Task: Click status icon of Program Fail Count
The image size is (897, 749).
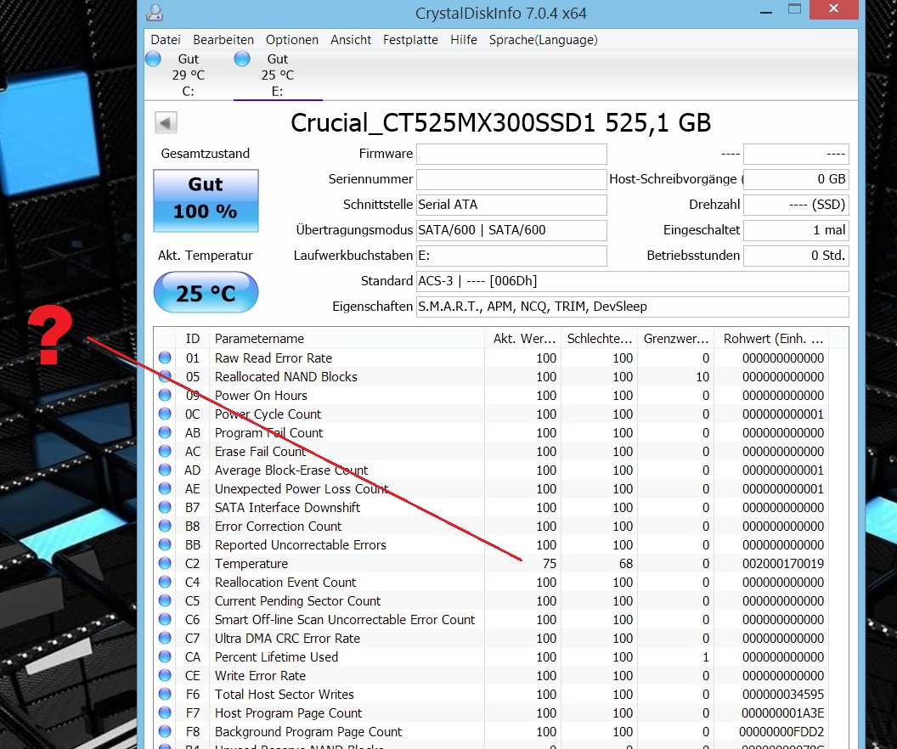Action: coord(165,433)
